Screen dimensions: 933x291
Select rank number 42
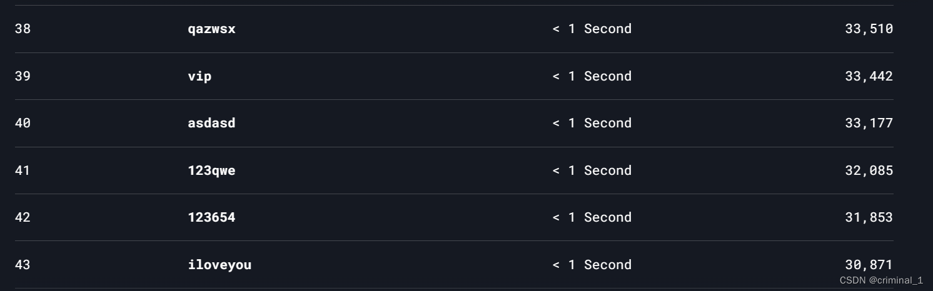23,217
